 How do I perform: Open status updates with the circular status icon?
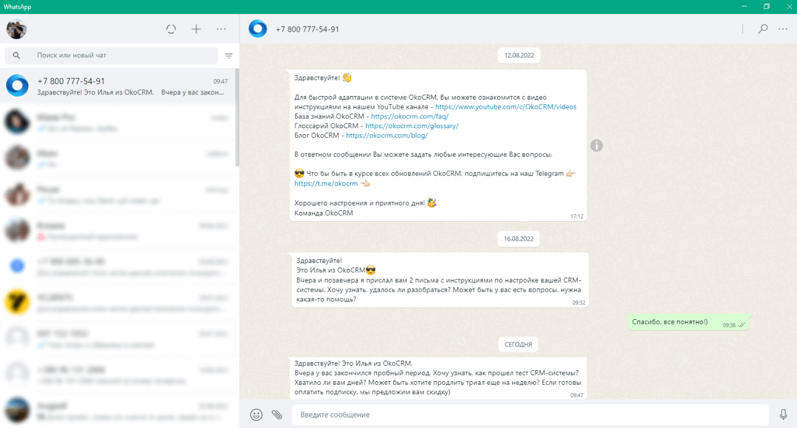[171, 28]
